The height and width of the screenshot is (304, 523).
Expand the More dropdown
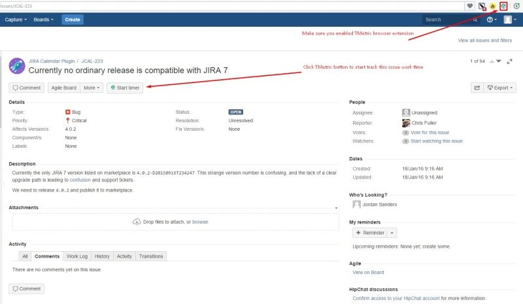pos(92,88)
